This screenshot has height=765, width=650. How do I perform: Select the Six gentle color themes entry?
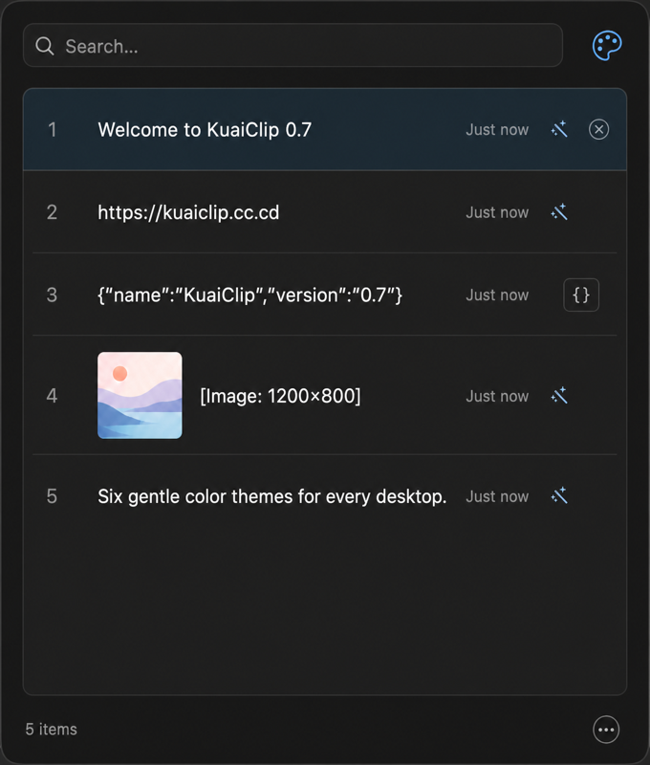(325, 496)
